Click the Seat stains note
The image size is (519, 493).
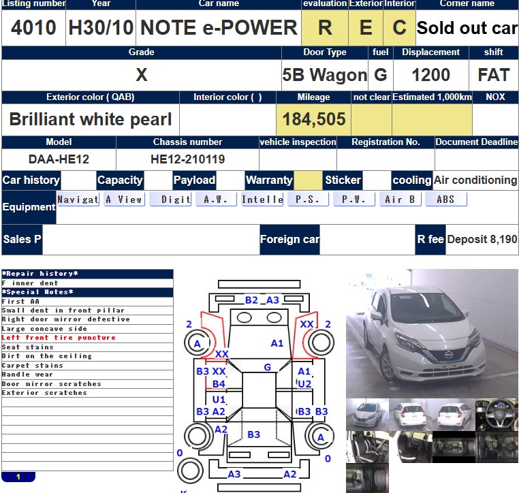[x=27, y=347]
